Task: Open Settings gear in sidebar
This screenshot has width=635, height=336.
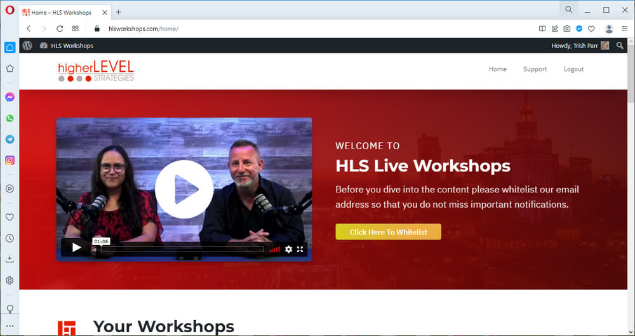Action: tap(10, 281)
